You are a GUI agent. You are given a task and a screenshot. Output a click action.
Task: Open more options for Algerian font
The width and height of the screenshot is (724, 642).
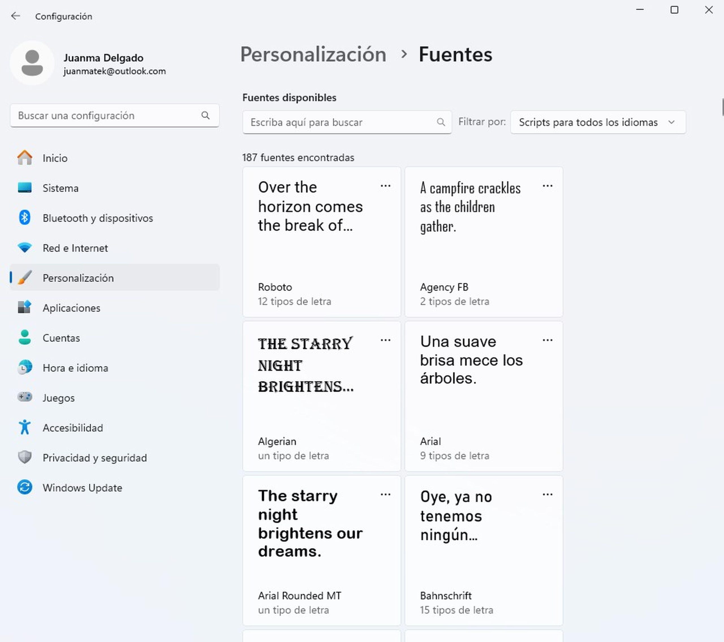385,340
